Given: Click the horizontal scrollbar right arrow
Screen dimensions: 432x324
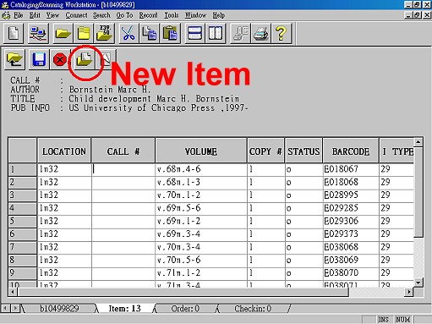Looking at the screenshot, I should (408, 292).
